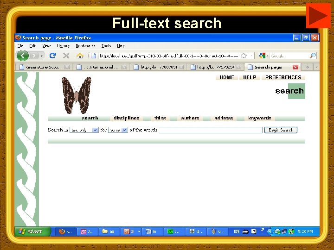Image resolution: width=334 pixels, height=250 pixels.
Task: Open the Edit menu
Action: (32, 45)
